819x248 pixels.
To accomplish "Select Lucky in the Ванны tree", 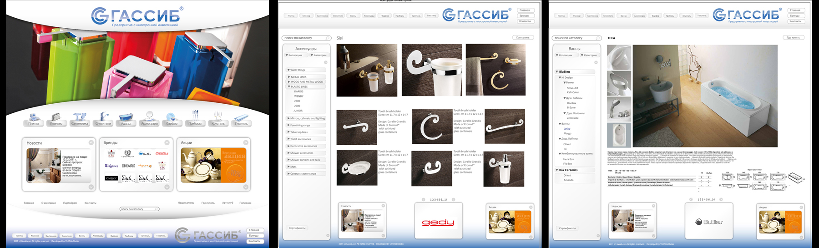I will coord(567,129).
